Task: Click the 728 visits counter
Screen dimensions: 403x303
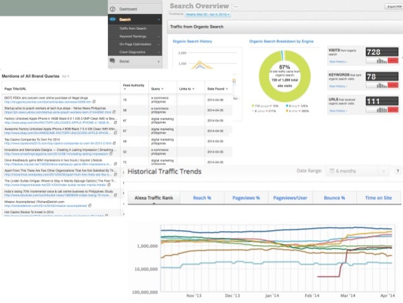Action: click(x=382, y=53)
